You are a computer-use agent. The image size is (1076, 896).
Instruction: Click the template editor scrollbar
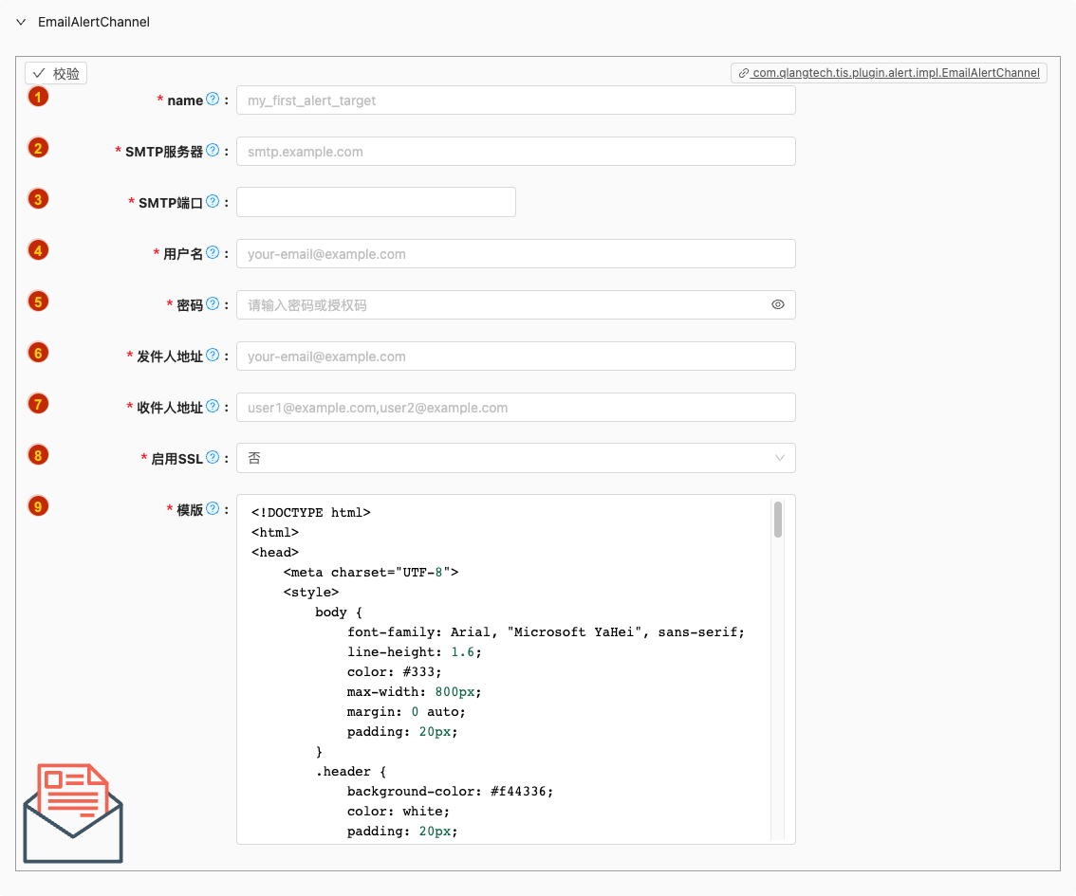tap(778, 520)
